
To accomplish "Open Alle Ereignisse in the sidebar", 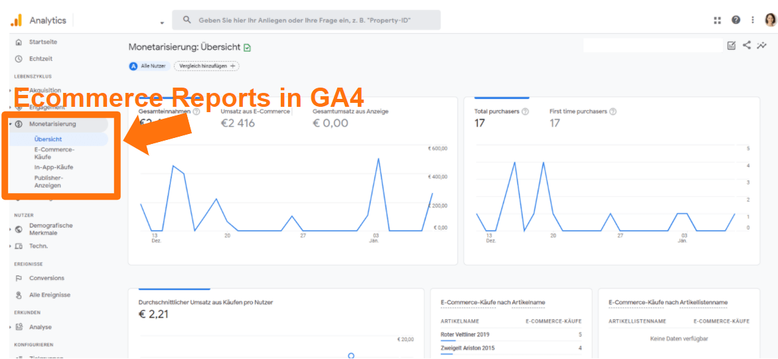I will point(50,295).
